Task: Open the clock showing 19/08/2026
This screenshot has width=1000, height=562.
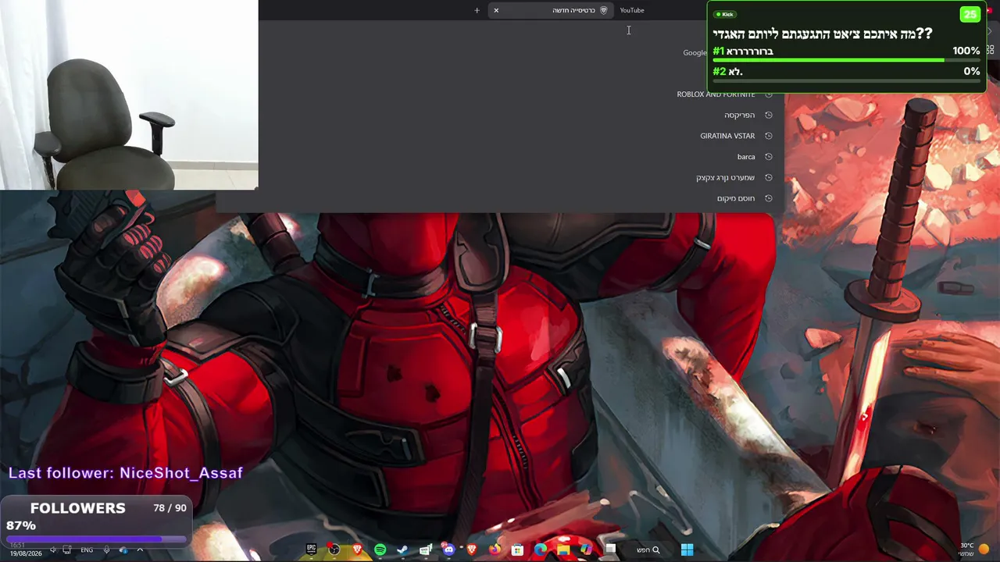Action: (26, 550)
